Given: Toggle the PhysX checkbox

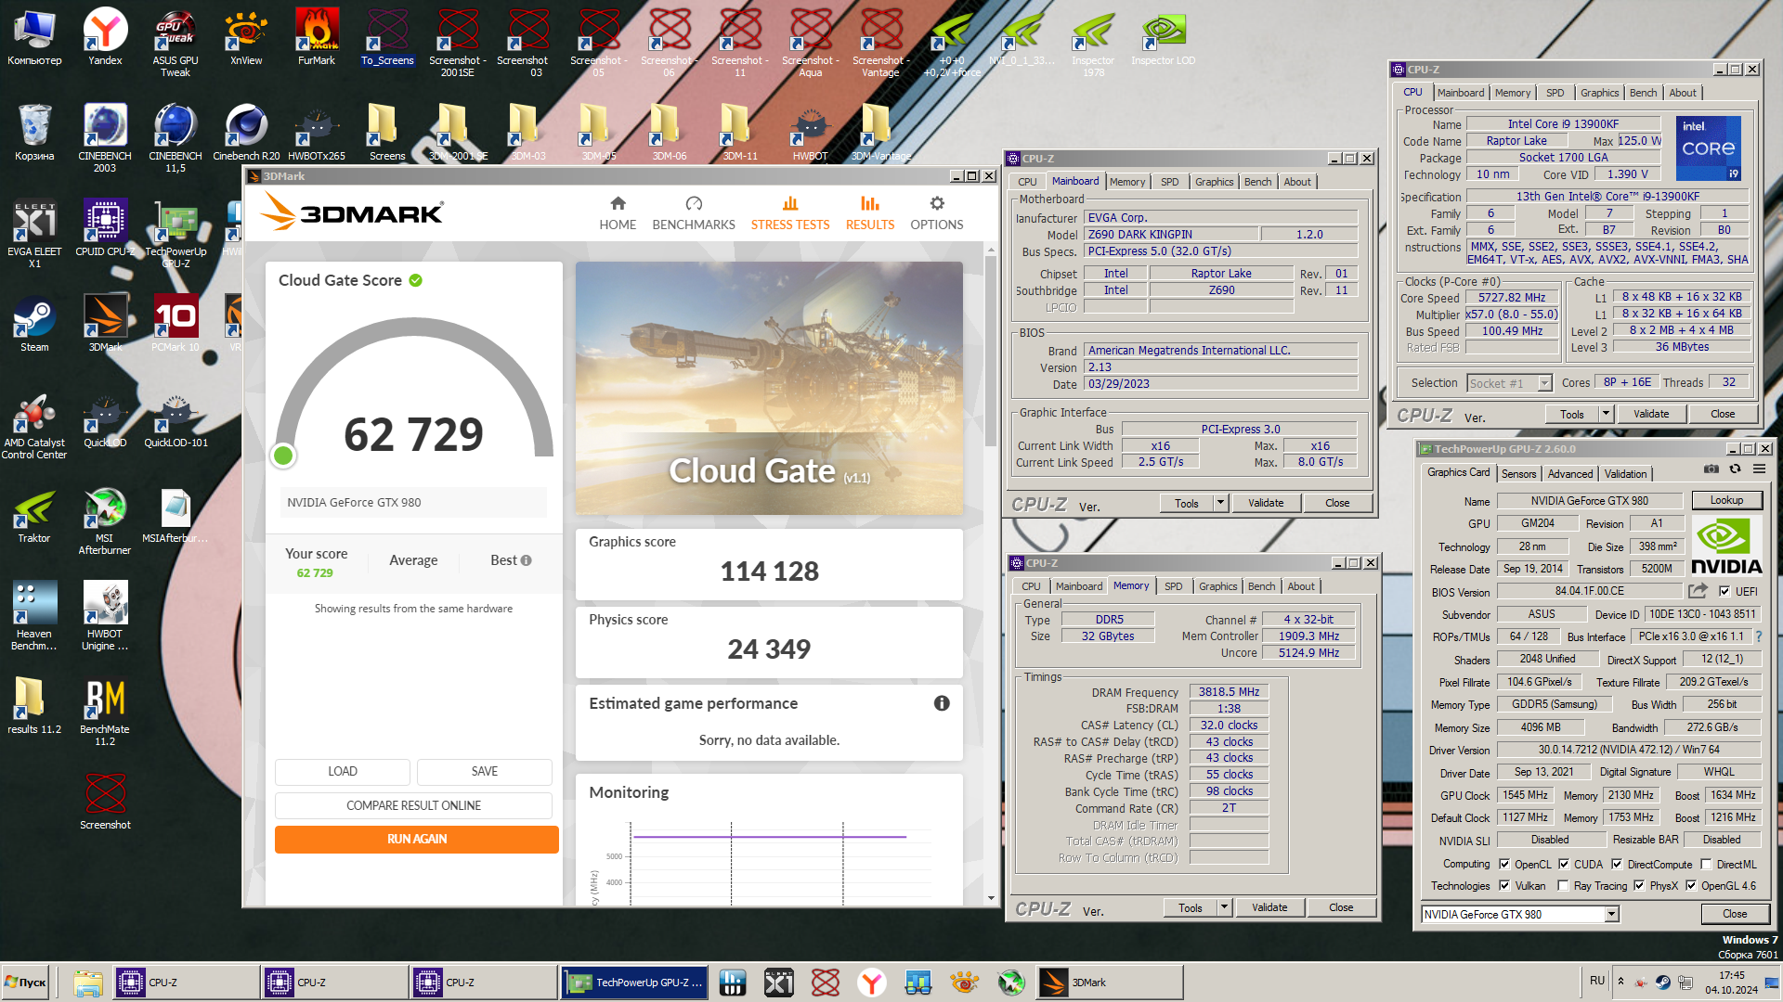Looking at the screenshot, I should tap(1640, 886).
